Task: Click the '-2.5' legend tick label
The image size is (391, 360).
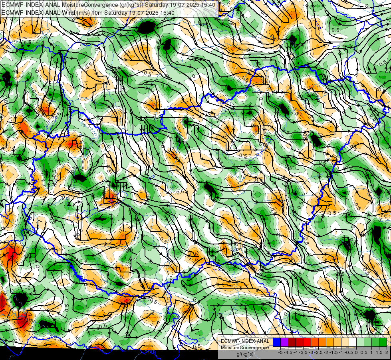Action: tap(319, 352)
